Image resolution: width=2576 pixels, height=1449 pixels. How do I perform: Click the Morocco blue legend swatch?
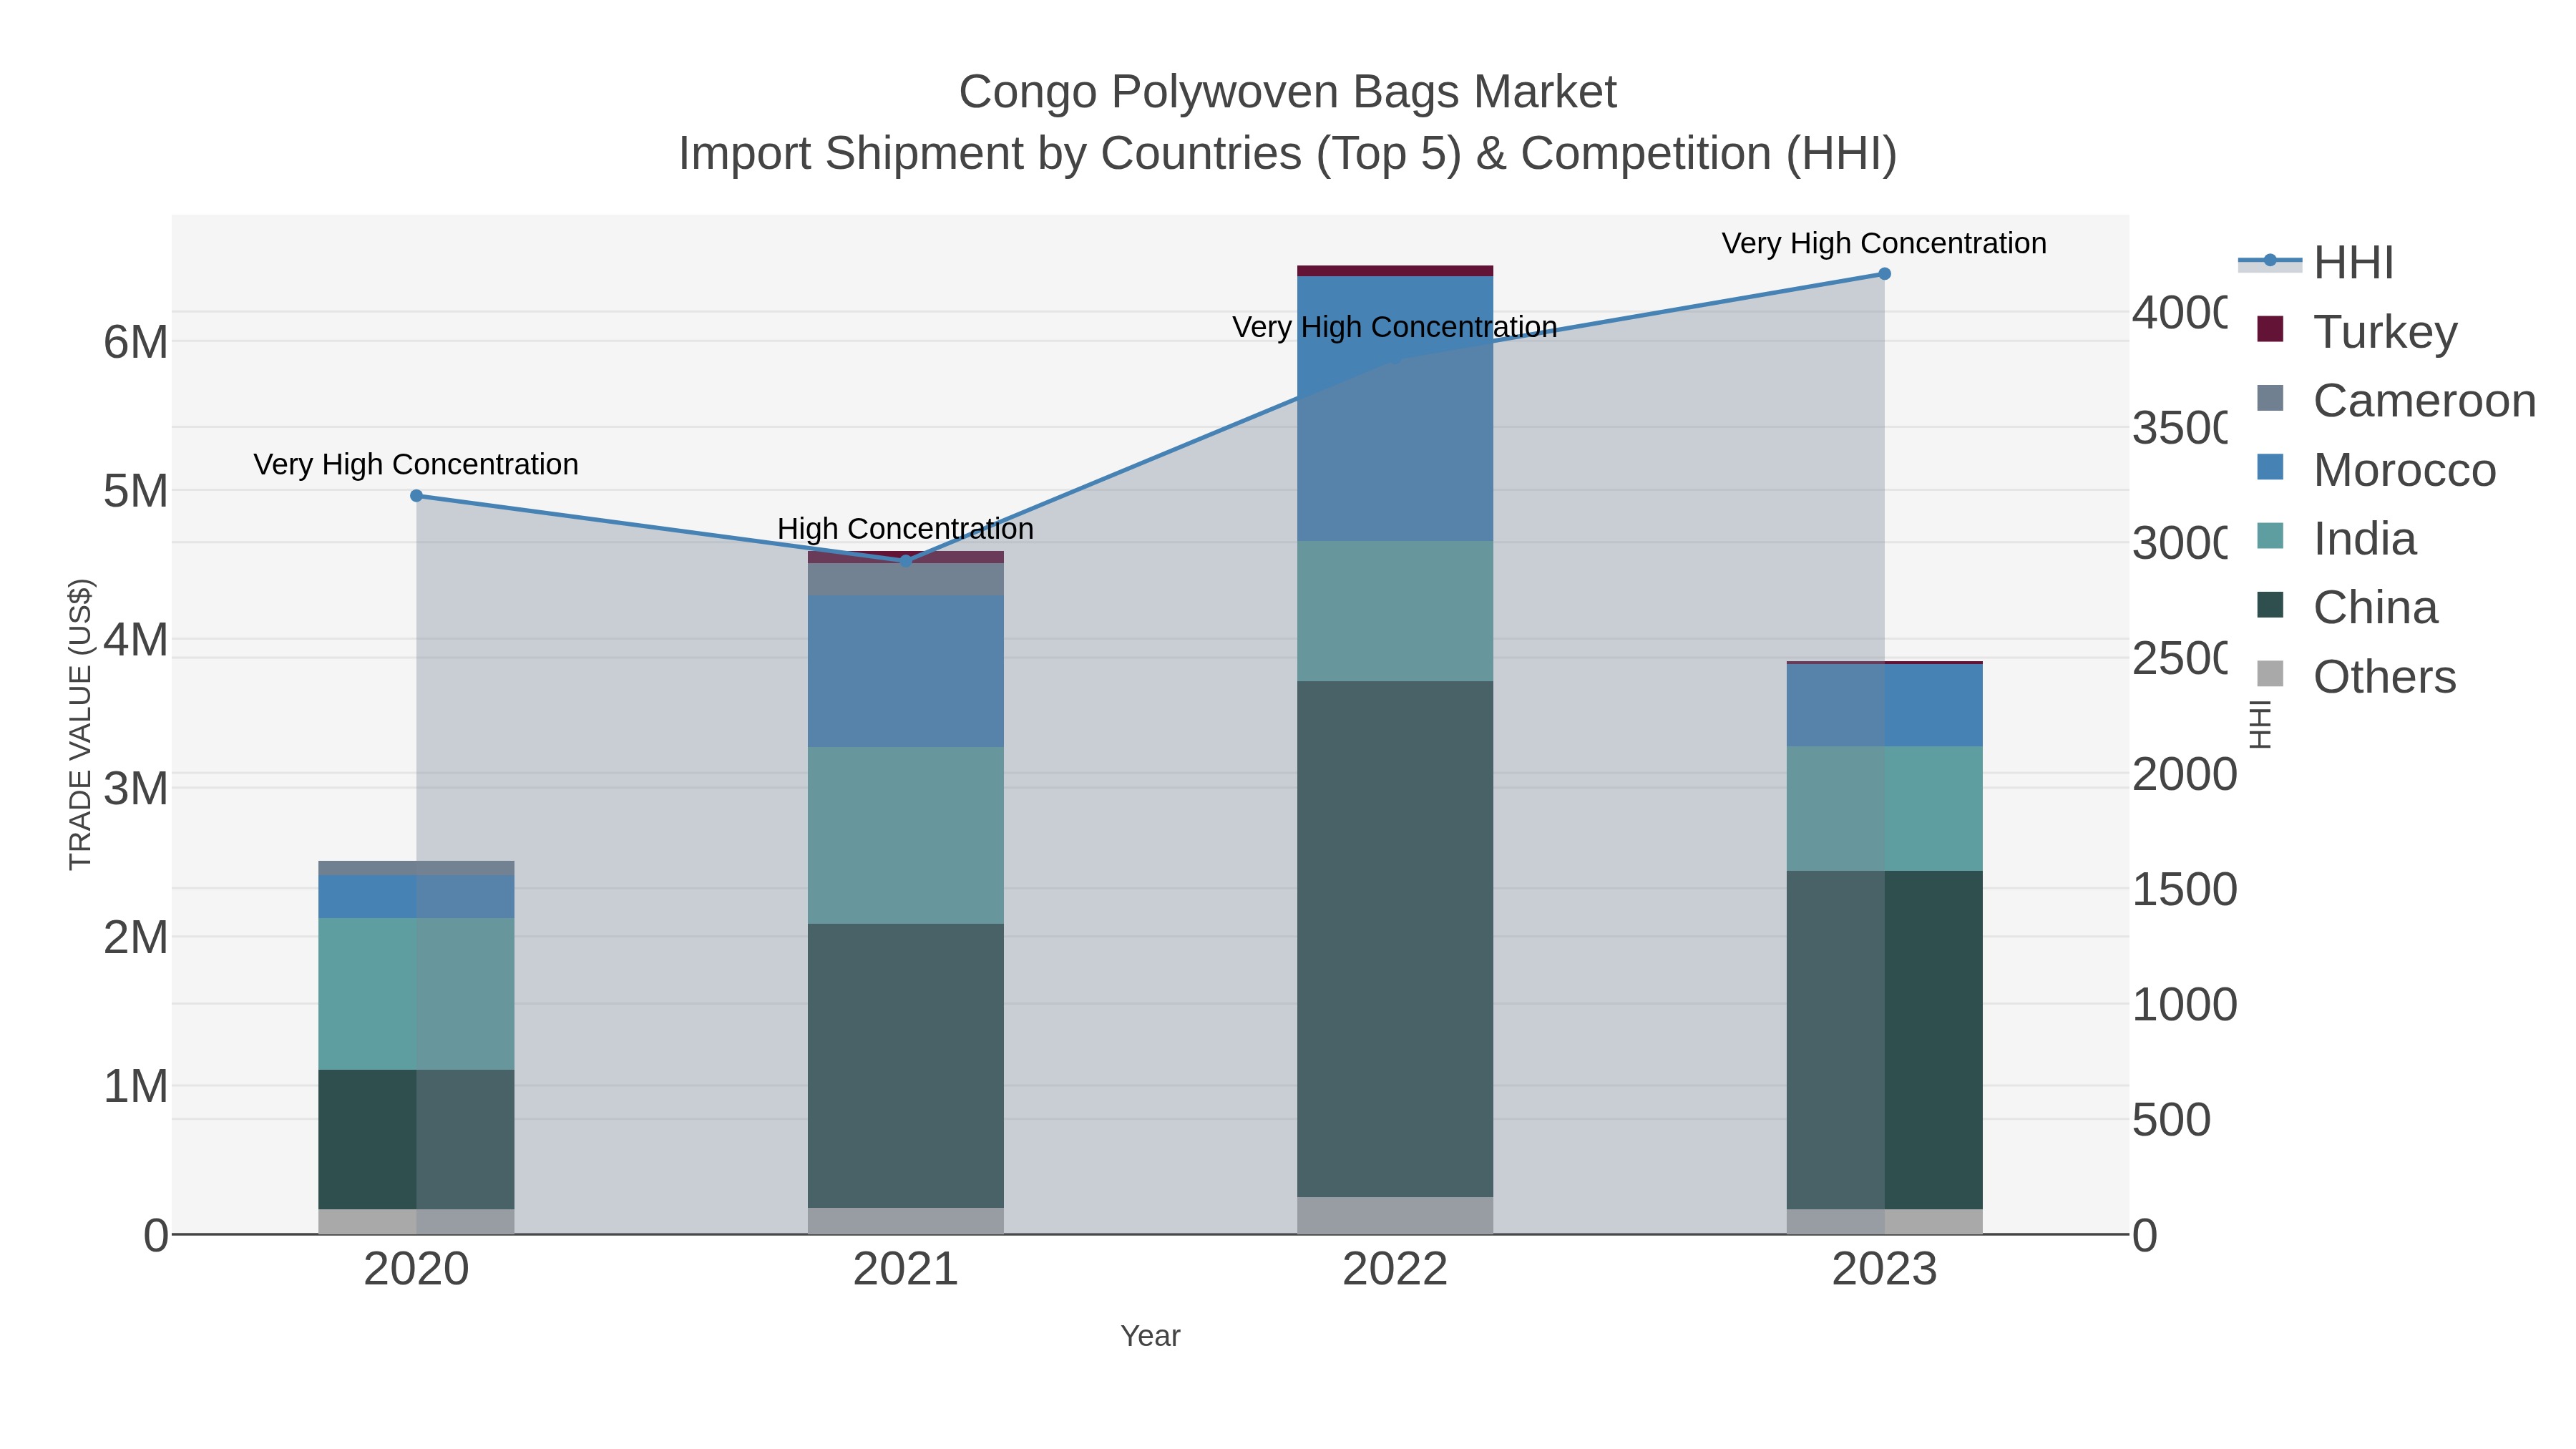(x=2270, y=467)
